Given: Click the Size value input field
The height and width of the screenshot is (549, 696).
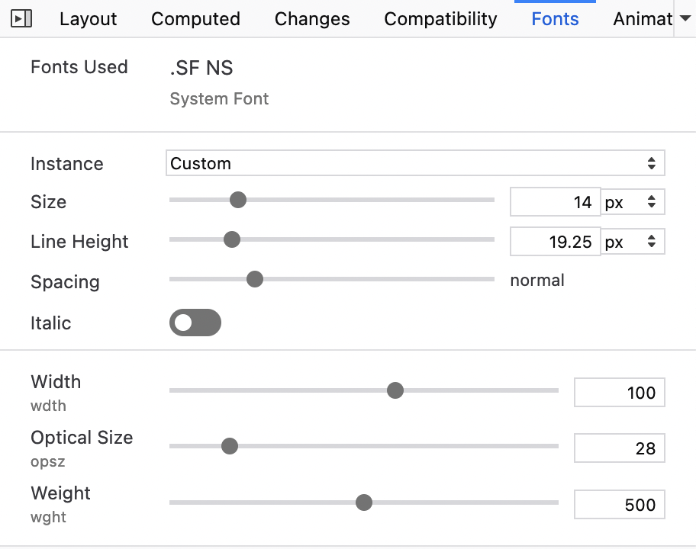Looking at the screenshot, I should [555, 202].
